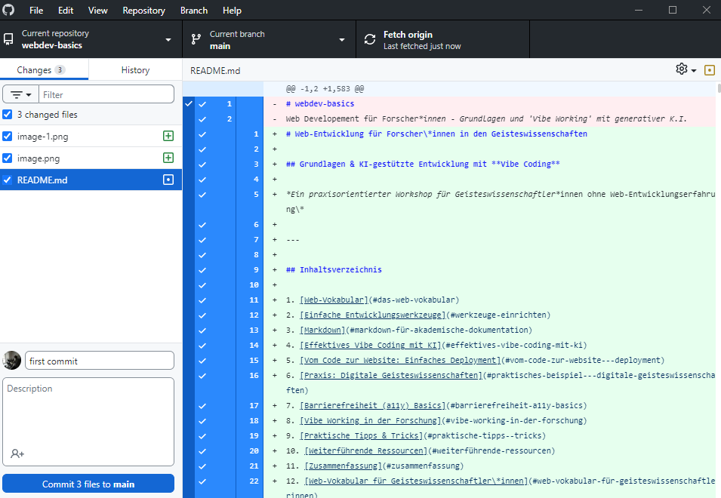Open the Current repository dropdown
The width and height of the screenshot is (721, 498).
91,39
